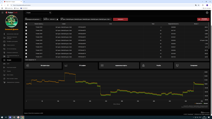Uncheck the 23:14 session checkbox

click(x=26, y=47)
